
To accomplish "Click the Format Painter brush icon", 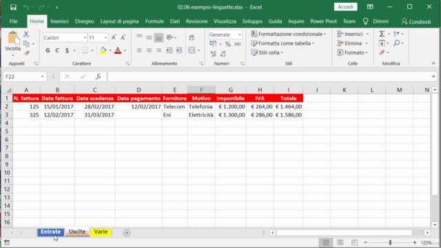I will tap(27, 53).
